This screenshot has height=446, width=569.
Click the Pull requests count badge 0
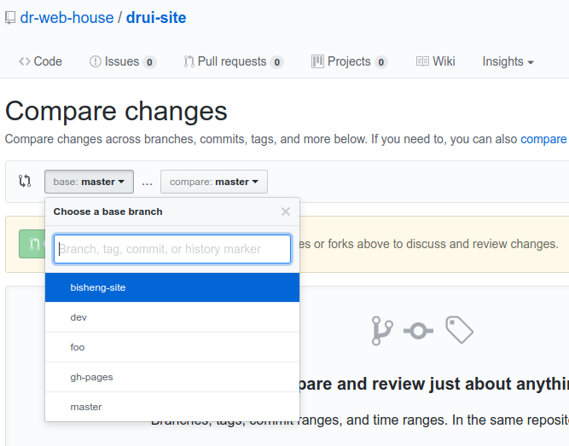click(277, 62)
